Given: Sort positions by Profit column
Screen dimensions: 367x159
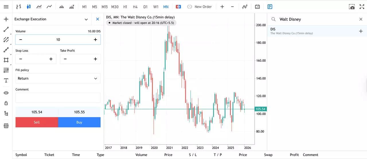Looking at the screenshot, I should 294,155.
